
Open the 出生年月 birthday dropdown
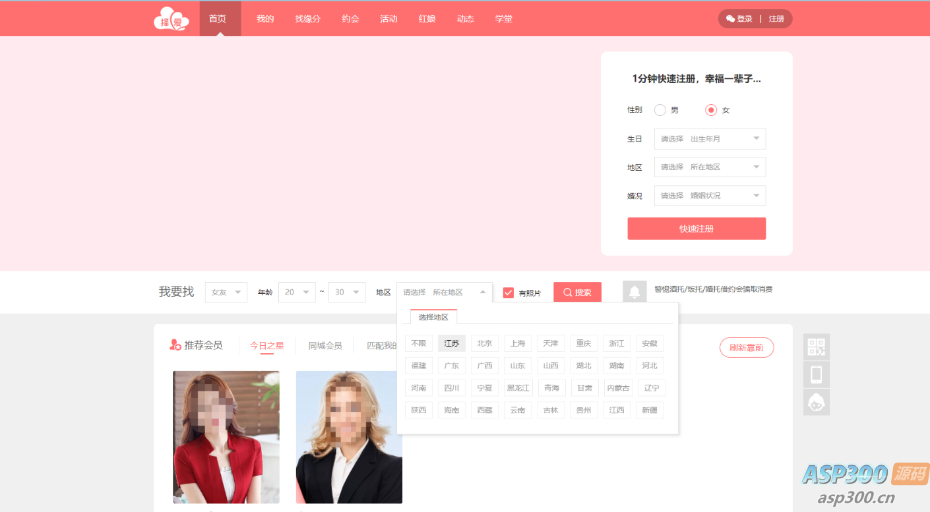coord(710,138)
